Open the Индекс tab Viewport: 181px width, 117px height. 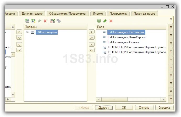coord(98,14)
